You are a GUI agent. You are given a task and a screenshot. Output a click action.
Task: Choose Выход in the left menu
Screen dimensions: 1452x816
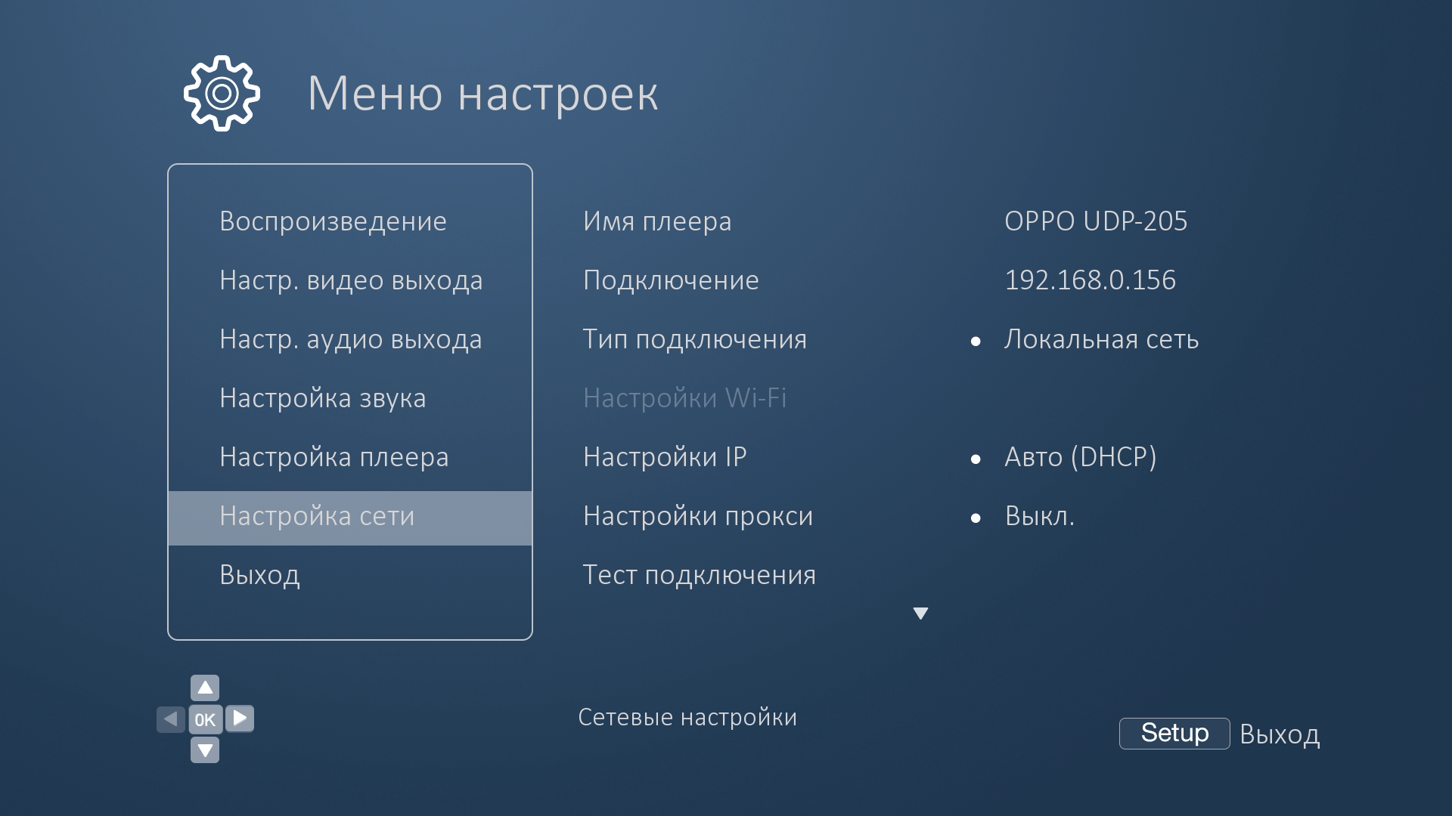coord(259,575)
